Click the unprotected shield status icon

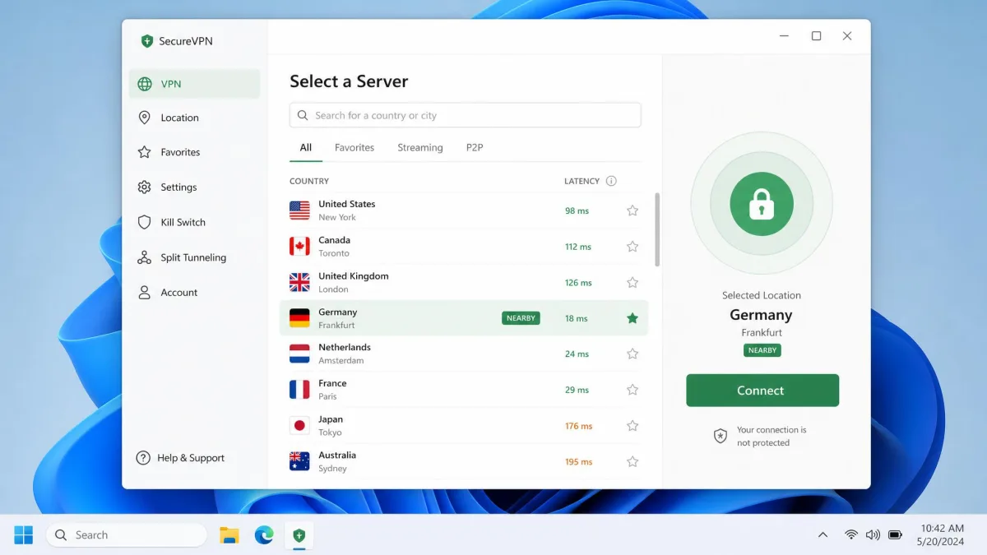[x=721, y=436]
